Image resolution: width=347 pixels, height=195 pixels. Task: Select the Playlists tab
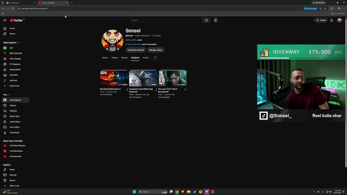pos(135,58)
